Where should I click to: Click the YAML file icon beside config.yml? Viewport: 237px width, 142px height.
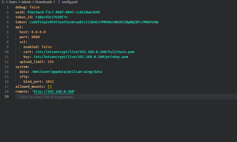59,2
